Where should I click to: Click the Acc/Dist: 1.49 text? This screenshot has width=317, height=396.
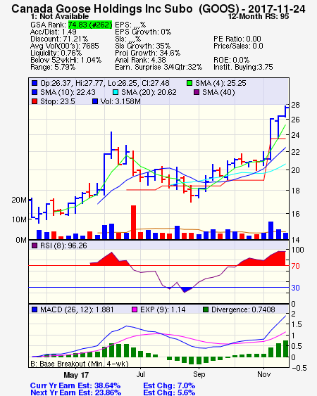pos(54,32)
